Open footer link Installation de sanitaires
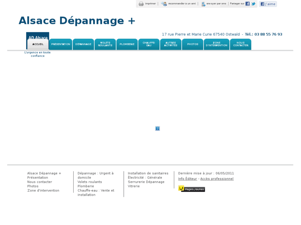The height and width of the screenshot is (225, 301). click(148, 173)
